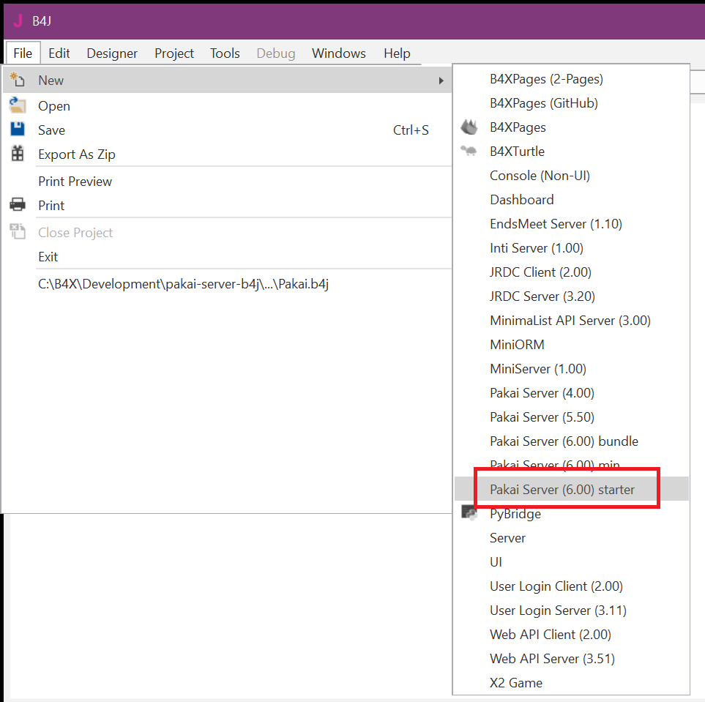
Task: Choose Open from the File menu
Action: click(227, 105)
